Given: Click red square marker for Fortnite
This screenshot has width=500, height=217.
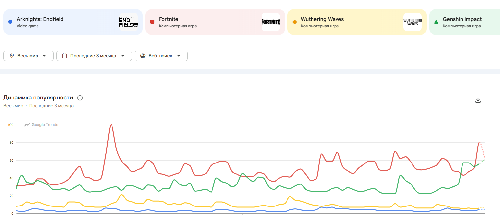Looking at the screenshot, I should pos(152,22).
